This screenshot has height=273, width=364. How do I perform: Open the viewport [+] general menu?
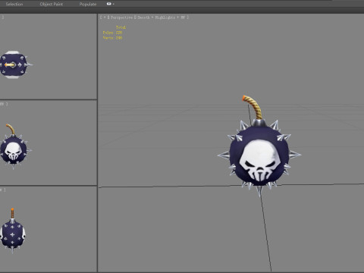tap(104, 17)
